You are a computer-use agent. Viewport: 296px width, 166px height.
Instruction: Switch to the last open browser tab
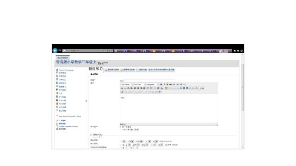224,51
